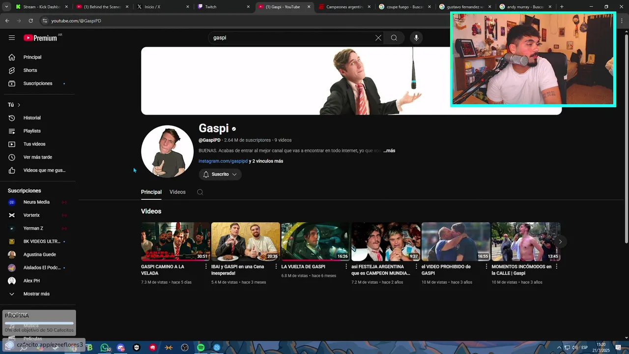Expand the Tú section chevron
629x354 pixels.
(19, 105)
